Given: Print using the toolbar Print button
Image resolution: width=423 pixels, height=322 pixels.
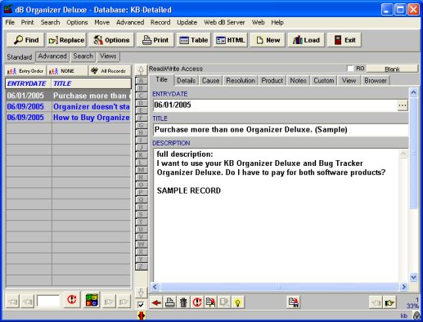Looking at the screenshot, I should click(155, 40).
